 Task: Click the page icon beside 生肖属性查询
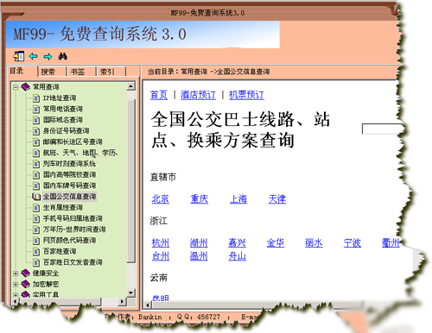[x=36, y=208]
